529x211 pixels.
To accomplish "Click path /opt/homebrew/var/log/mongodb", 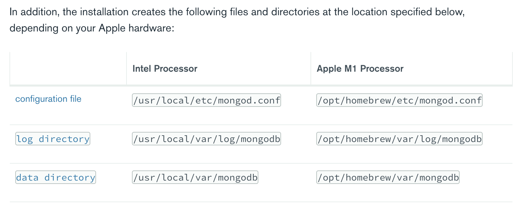I will pyautogui.click(x=399, y=139).
